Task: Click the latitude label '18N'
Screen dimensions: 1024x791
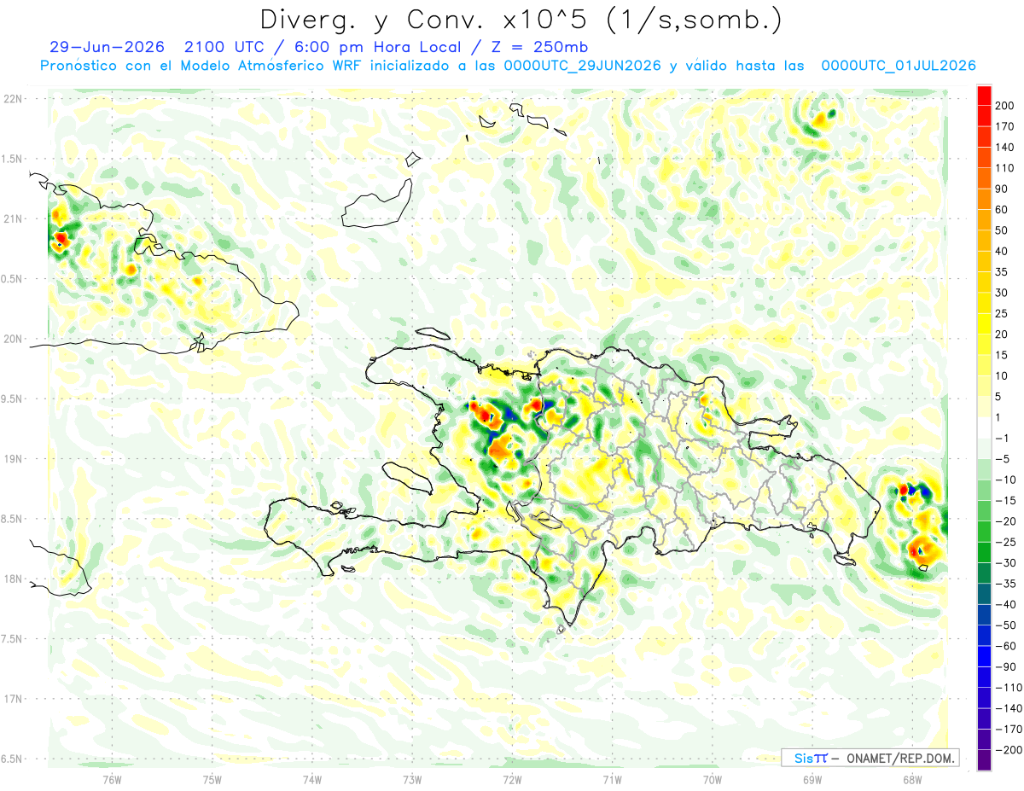Action: (x=12, y=579)
